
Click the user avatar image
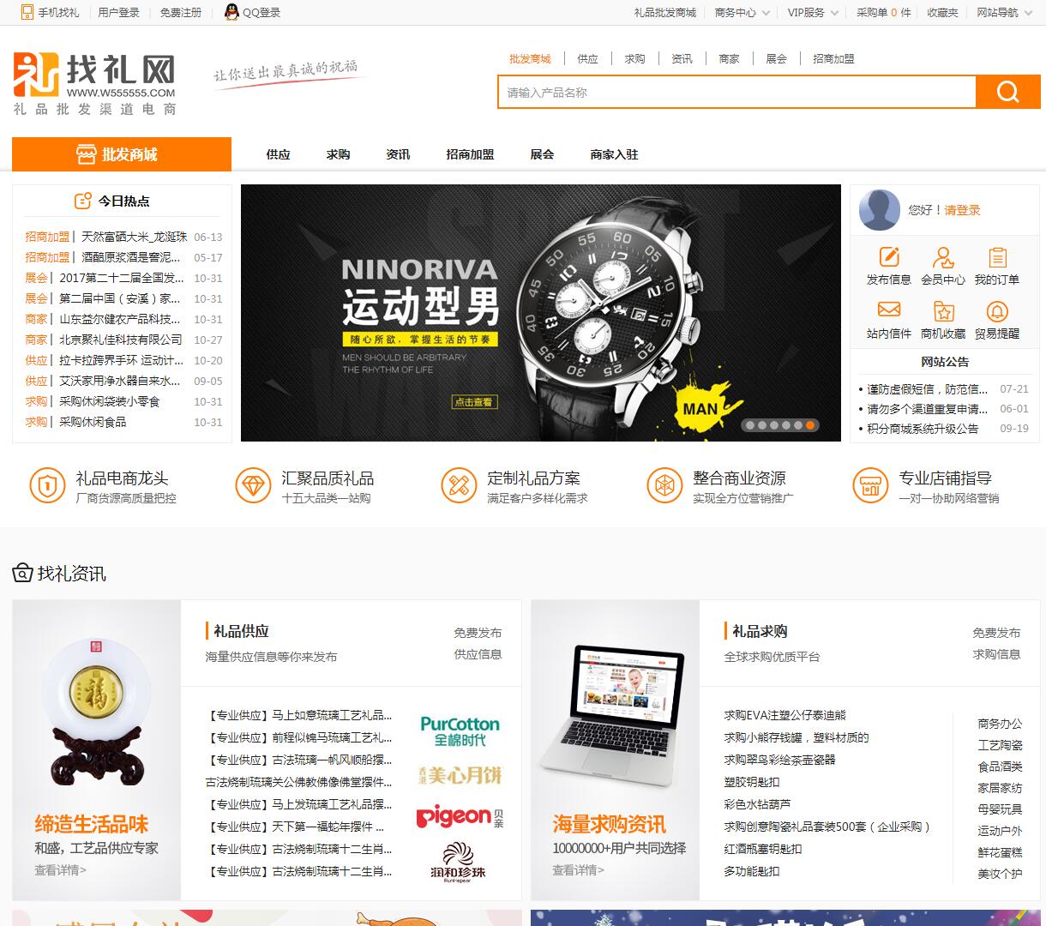coord(880,209)
